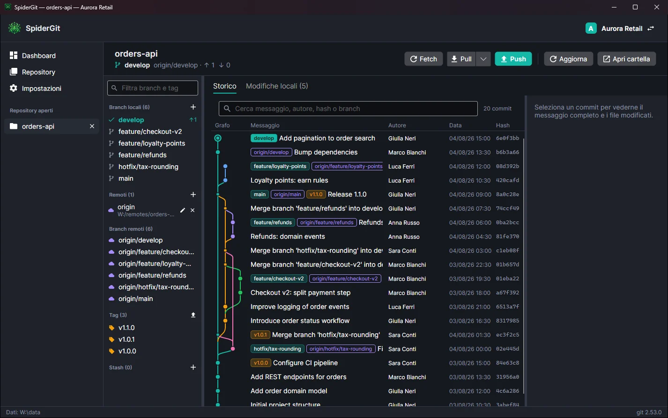Screen dimensions: 668x418
Task: Focus the Filtra branch e tag field
Action: click(153, 88)
